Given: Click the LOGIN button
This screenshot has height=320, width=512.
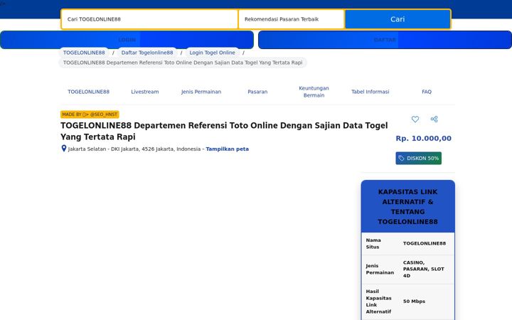Looking at the screenshot, I should (x=127, y=40).
